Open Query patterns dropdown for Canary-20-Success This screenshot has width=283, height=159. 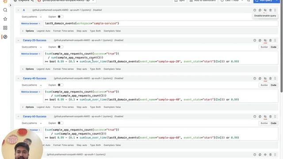pos(31,47)
